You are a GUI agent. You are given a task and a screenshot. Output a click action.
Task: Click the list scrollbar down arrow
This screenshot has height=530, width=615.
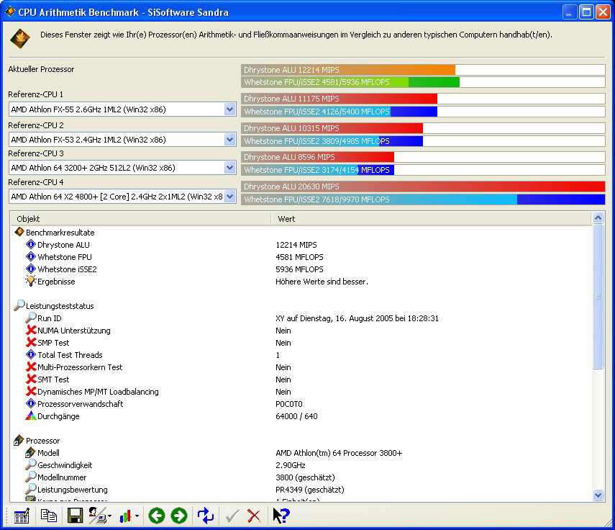click(598, 495)
